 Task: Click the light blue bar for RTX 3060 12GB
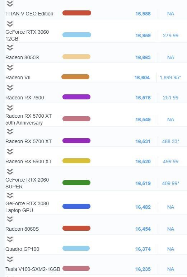point(77,35)
